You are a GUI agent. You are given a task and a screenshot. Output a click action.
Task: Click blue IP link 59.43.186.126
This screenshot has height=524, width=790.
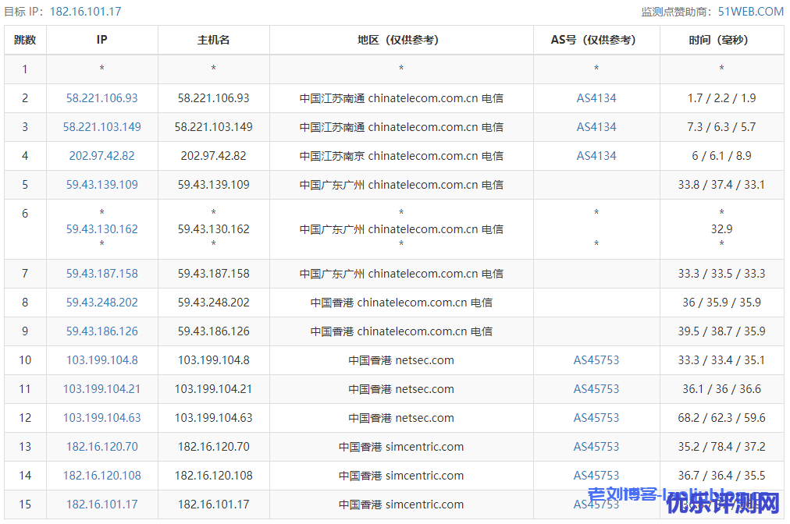(x=102, y=331)
